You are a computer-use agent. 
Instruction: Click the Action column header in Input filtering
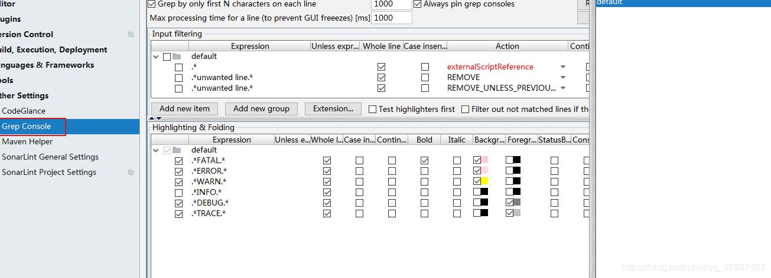click(x=507, y=46)
